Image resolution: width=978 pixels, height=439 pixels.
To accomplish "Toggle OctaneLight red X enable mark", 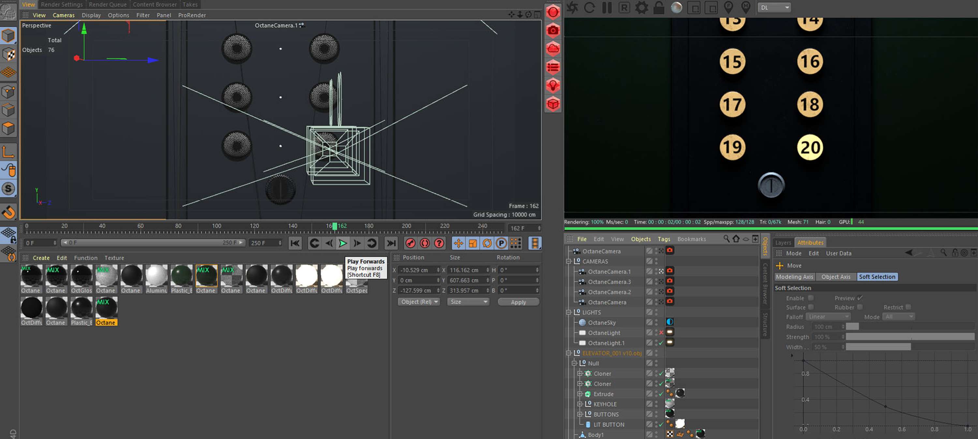I will [661, 333].
